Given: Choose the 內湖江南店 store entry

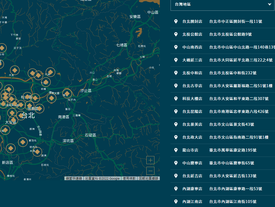Looking at the screenshot, I should pos(192,202).
